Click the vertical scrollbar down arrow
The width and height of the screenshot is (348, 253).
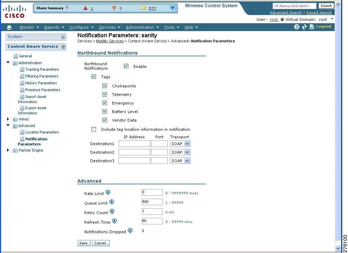(338, 248)
